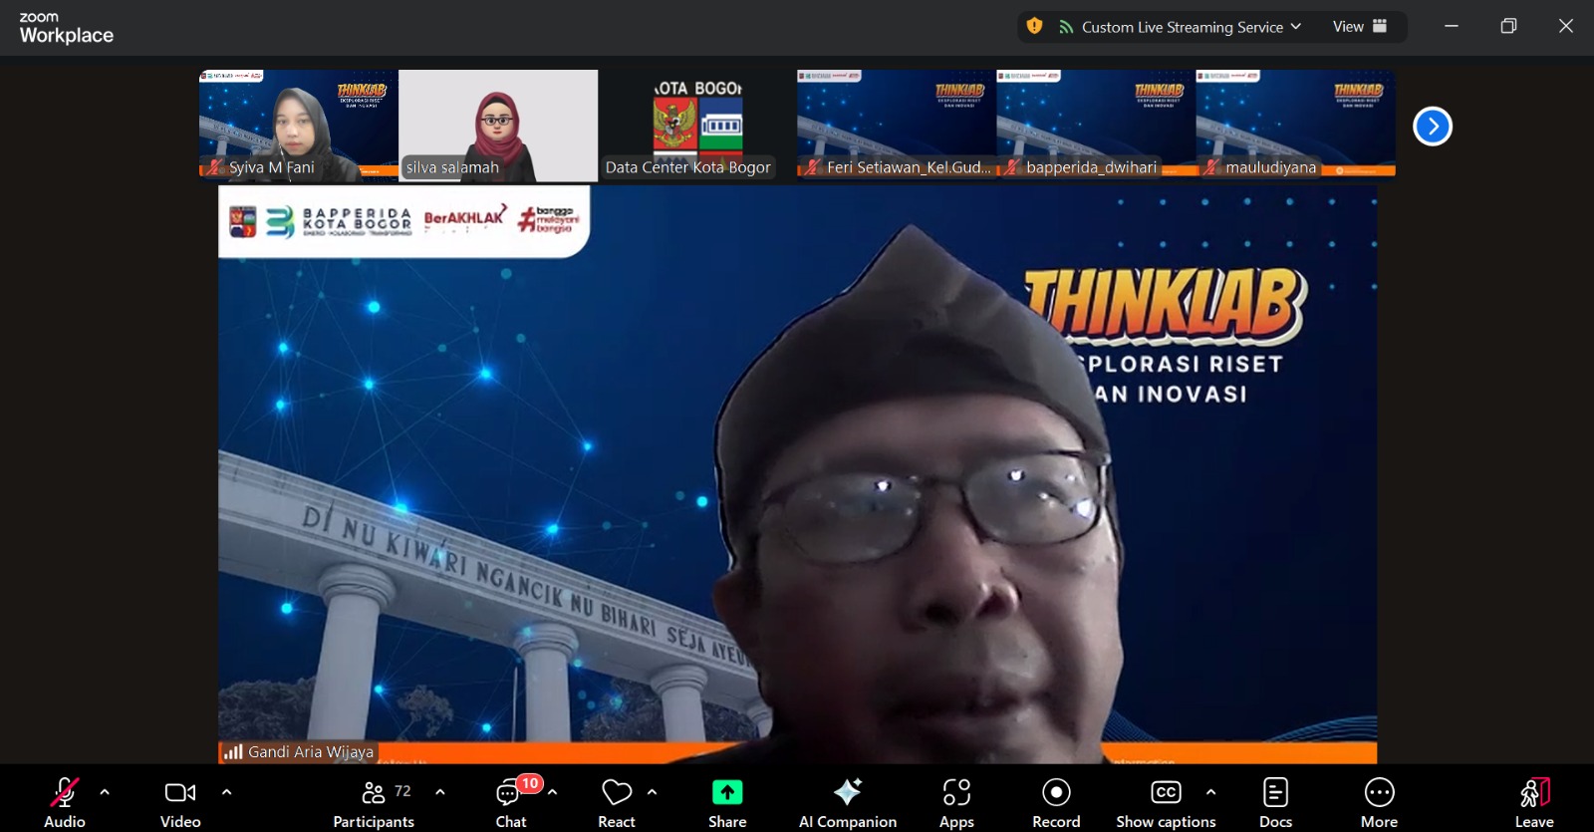Toggle Show captions CC button

pyautogui.click(x=1165, y=793)
